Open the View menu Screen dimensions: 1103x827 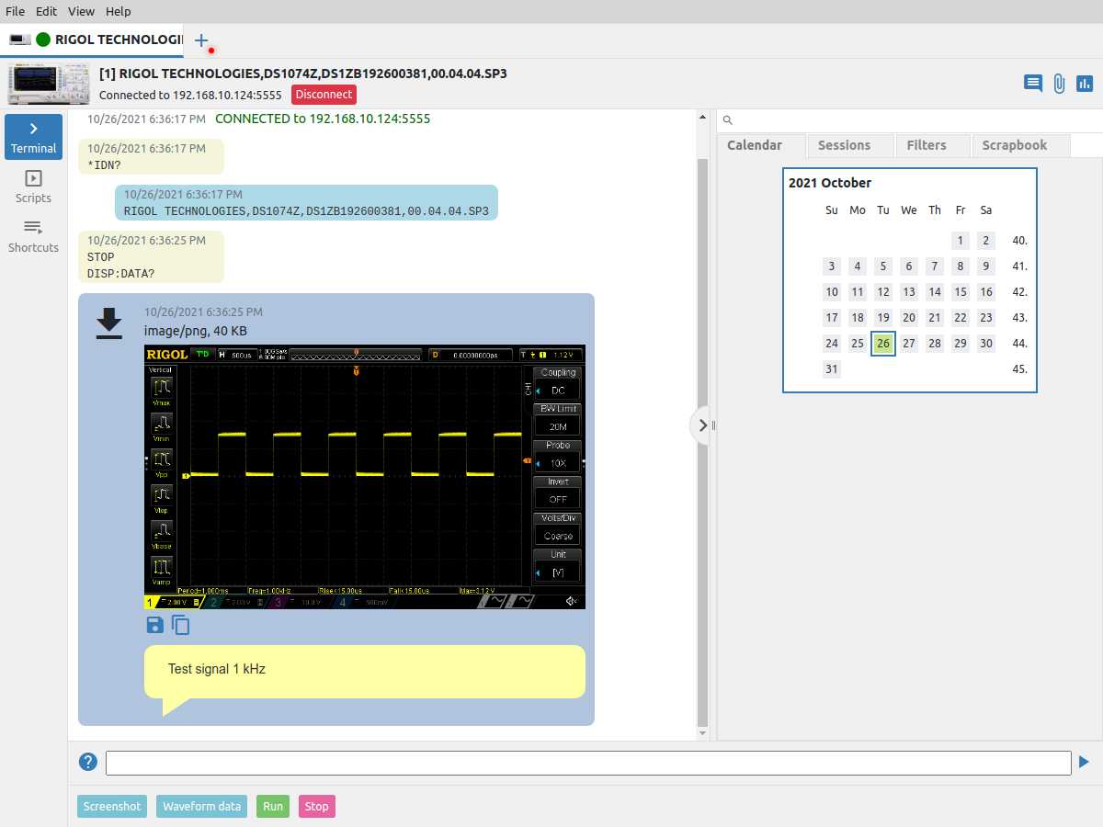(81, 11)
